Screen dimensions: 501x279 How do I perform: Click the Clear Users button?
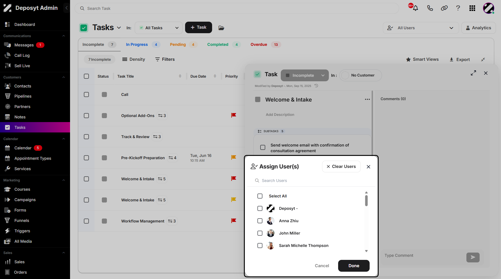pos(341,166)
